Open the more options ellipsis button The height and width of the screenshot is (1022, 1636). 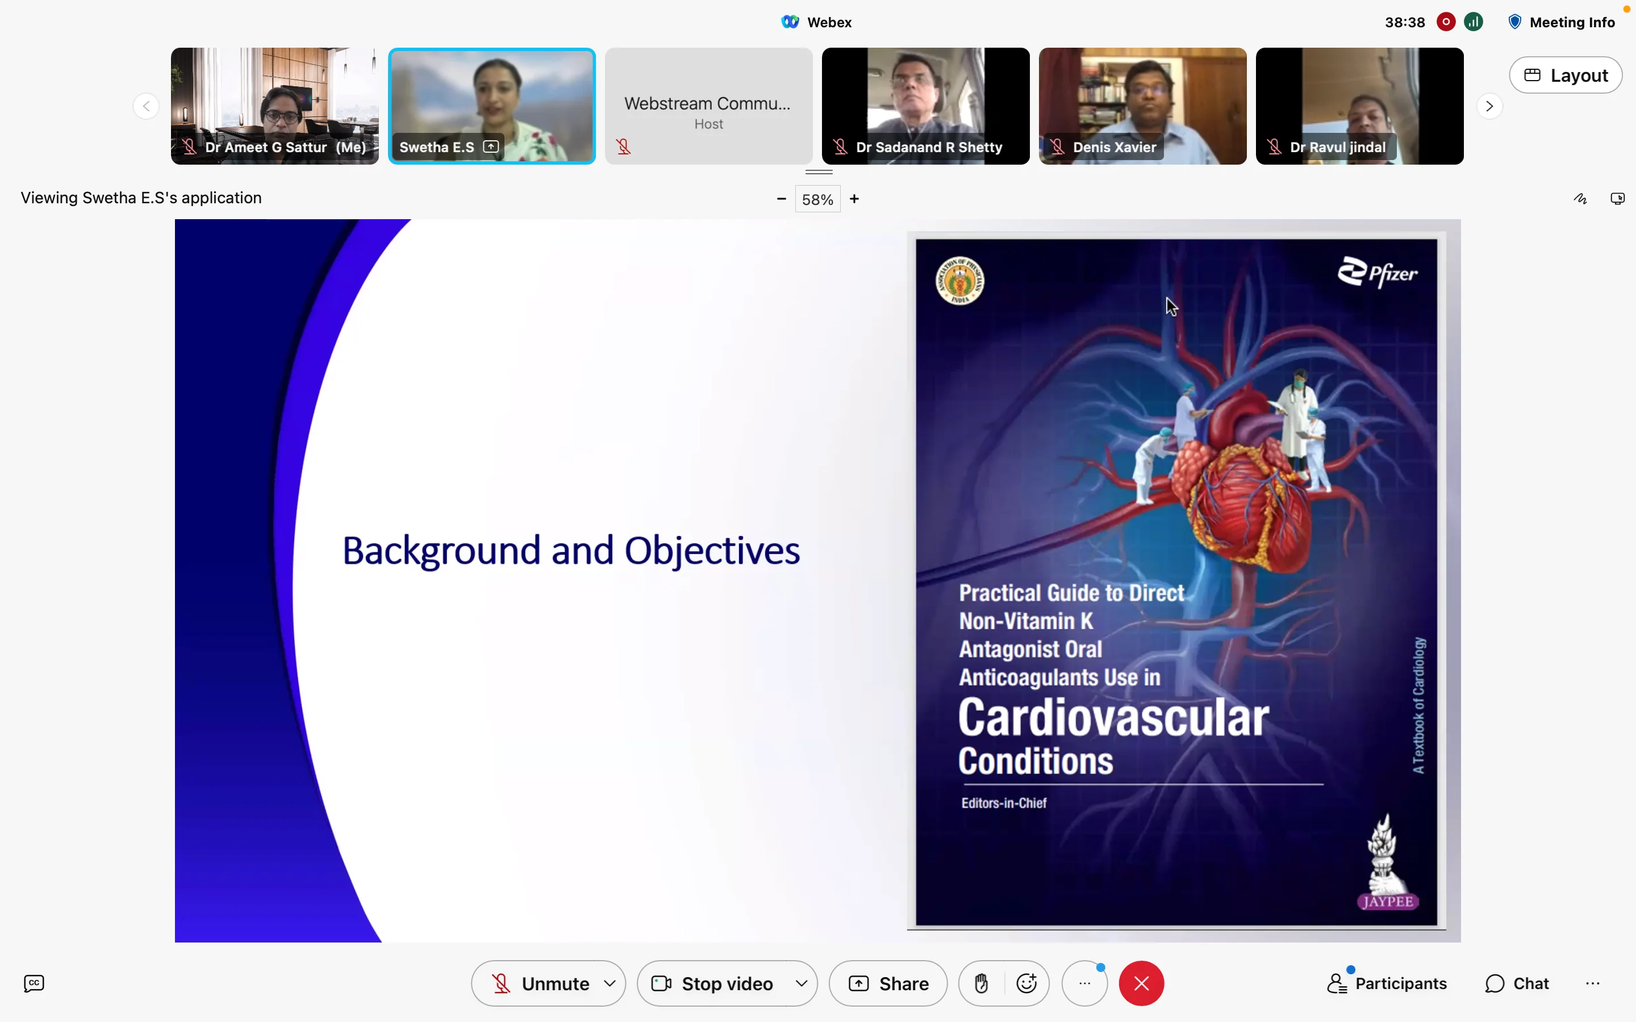[1084, 983]
